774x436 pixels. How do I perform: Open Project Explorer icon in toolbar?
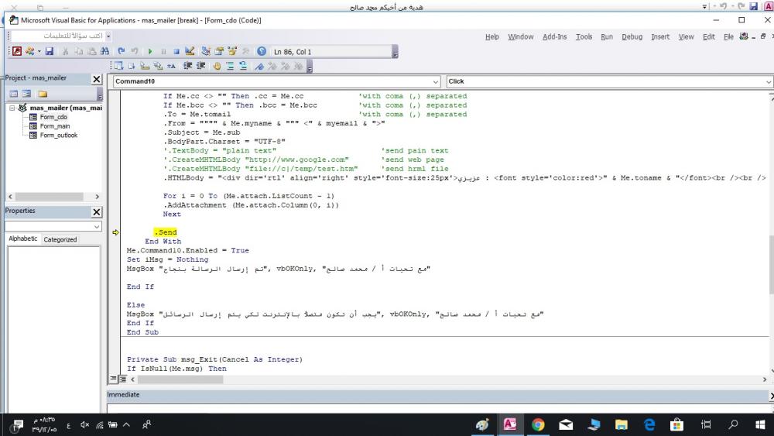click(206, 51)
